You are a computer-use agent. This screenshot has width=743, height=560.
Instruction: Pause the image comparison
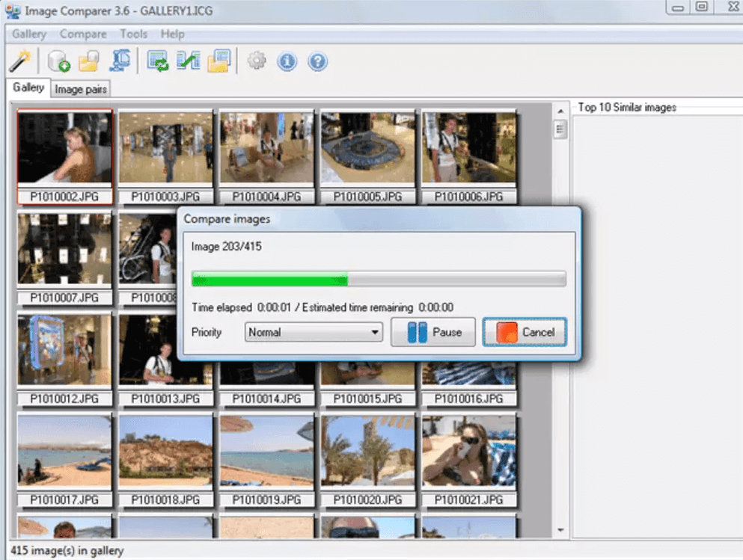pyautogui.click(x=432, y=332)
